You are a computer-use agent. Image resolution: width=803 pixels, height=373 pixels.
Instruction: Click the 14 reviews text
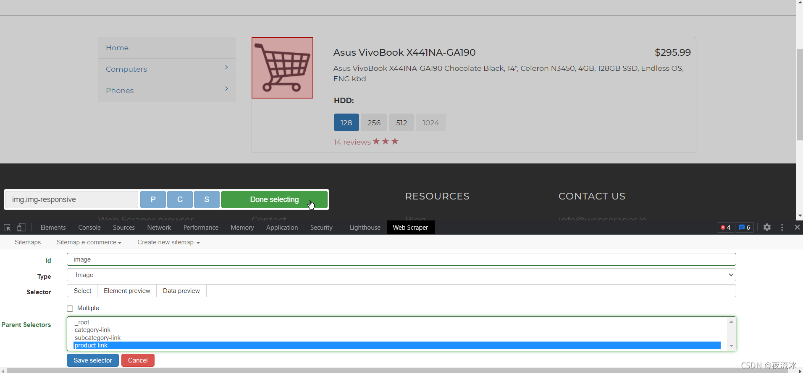coord(352,142)
